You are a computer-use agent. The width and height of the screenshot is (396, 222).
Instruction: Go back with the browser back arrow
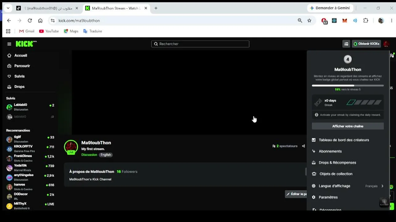coord(9,21)
